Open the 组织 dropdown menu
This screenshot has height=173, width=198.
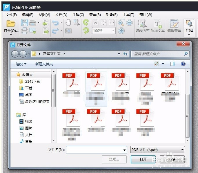(21, 64)
